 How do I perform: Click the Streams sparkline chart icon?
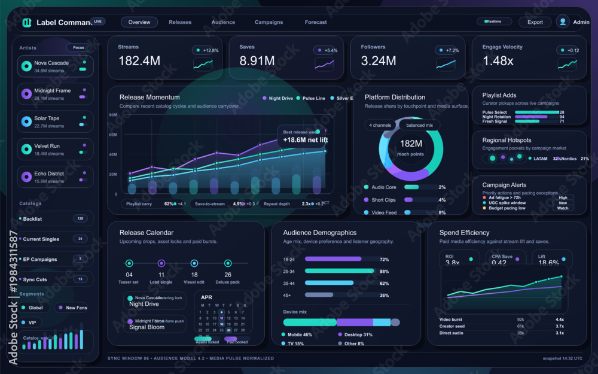pos(203,64)
